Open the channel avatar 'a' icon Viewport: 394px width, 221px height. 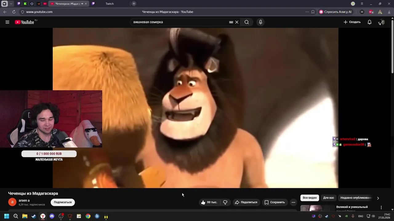coord(12,202)
